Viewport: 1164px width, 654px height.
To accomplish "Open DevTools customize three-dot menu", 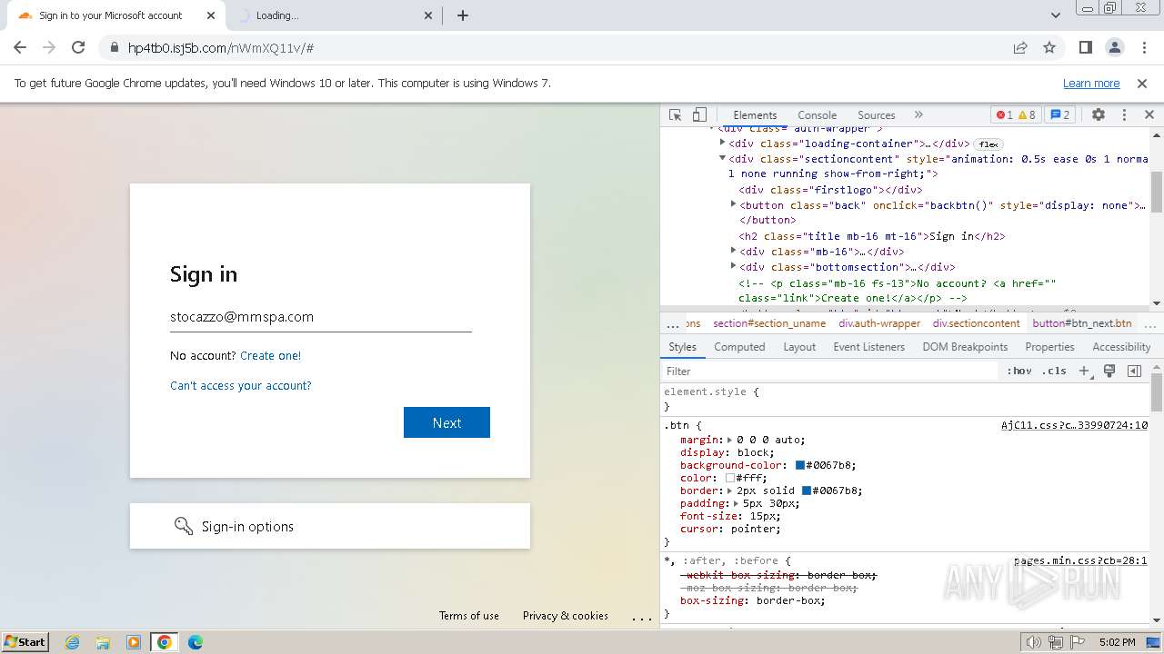I will (x=1124, y=115).
